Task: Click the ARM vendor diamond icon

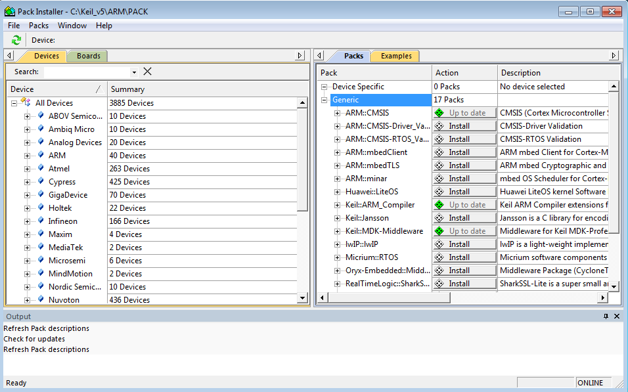Action: pos(41,155)
